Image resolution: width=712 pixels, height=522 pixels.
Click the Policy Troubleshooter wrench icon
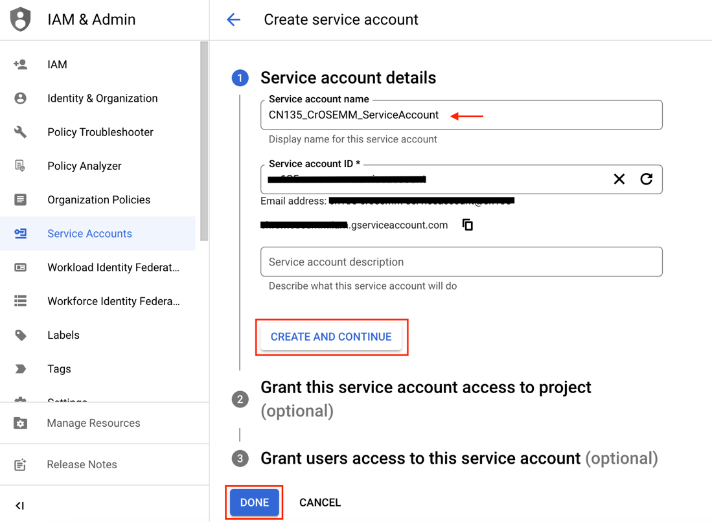(x=21, y=132)
